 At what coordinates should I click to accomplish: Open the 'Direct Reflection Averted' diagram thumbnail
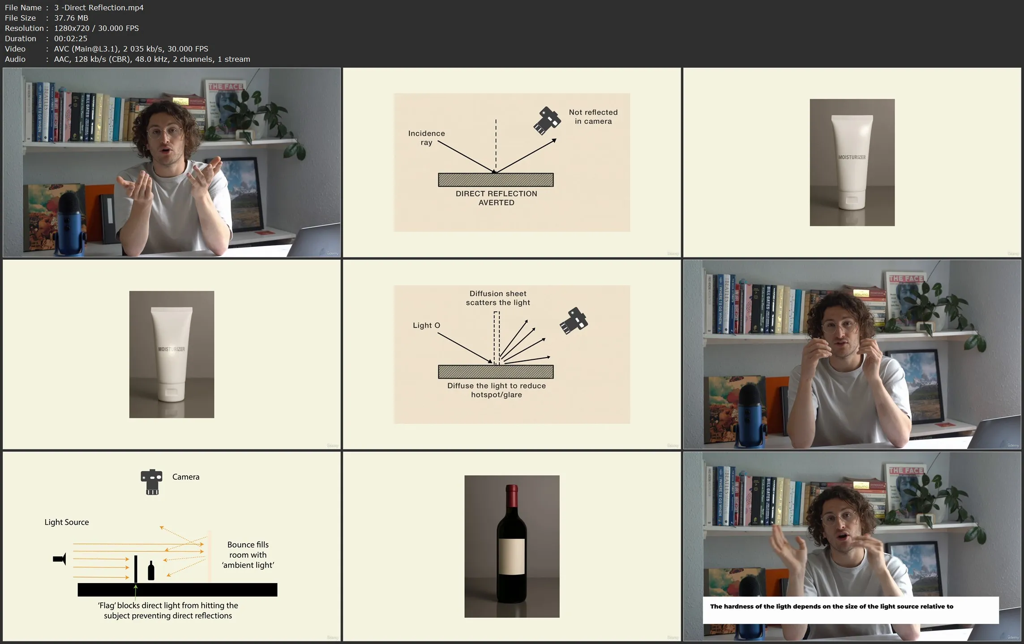tap(512, 162)
